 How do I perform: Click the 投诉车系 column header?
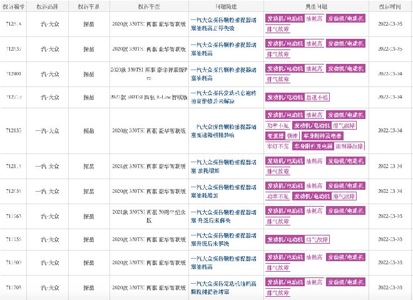tap(89, 7)
